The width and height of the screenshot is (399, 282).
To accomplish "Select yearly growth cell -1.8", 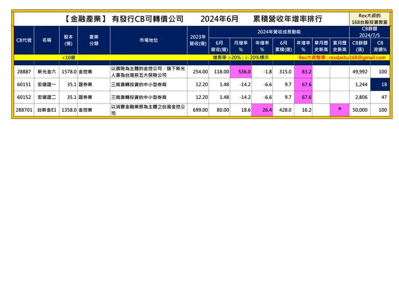I will coord(262,72).
